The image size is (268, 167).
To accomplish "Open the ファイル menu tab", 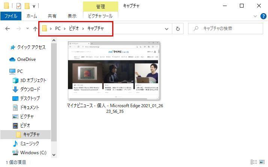I will (x=11, y=16).
